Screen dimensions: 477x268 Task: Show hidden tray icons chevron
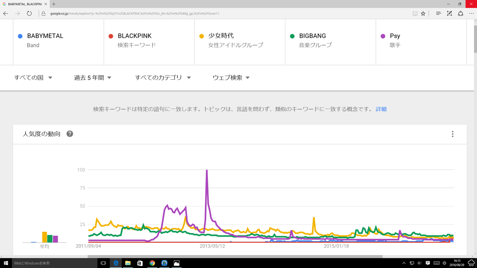(404, 263)
